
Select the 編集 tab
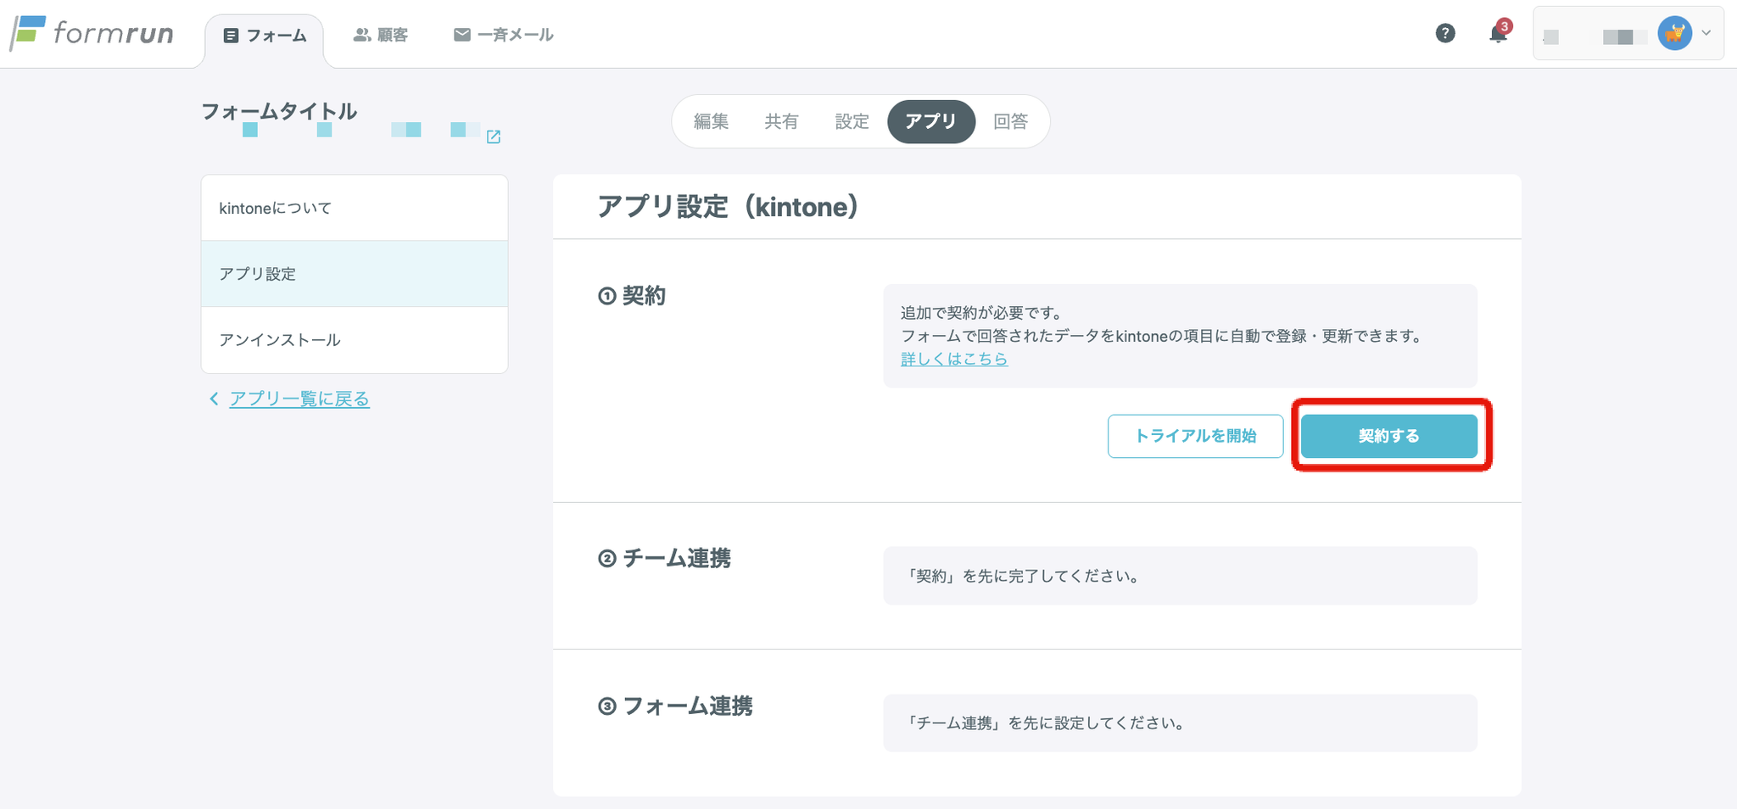coord(711,121)
